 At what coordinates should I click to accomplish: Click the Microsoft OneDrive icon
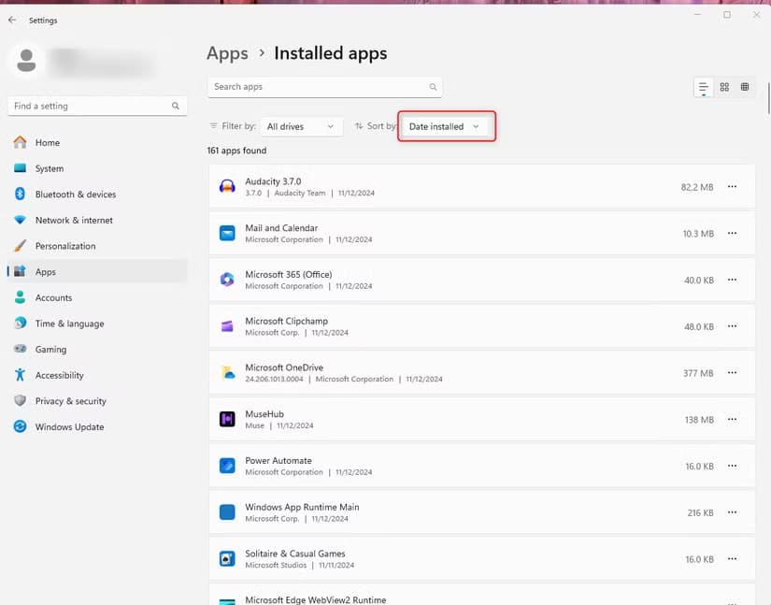point(227,373)
